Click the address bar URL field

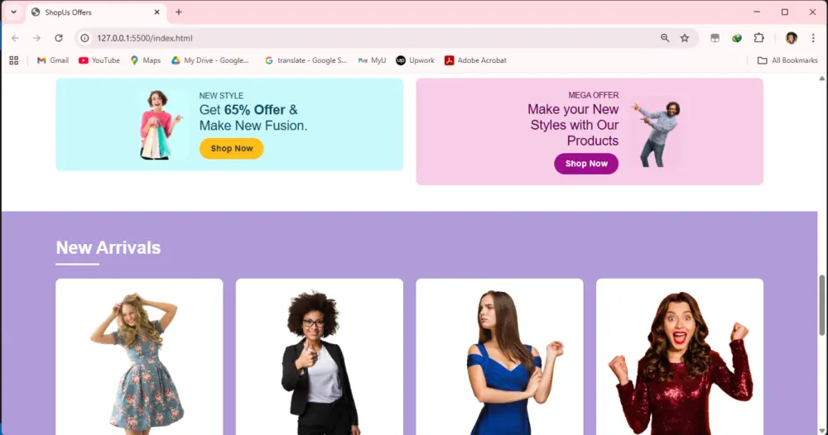pyautogui.click(x=369, y=38)
